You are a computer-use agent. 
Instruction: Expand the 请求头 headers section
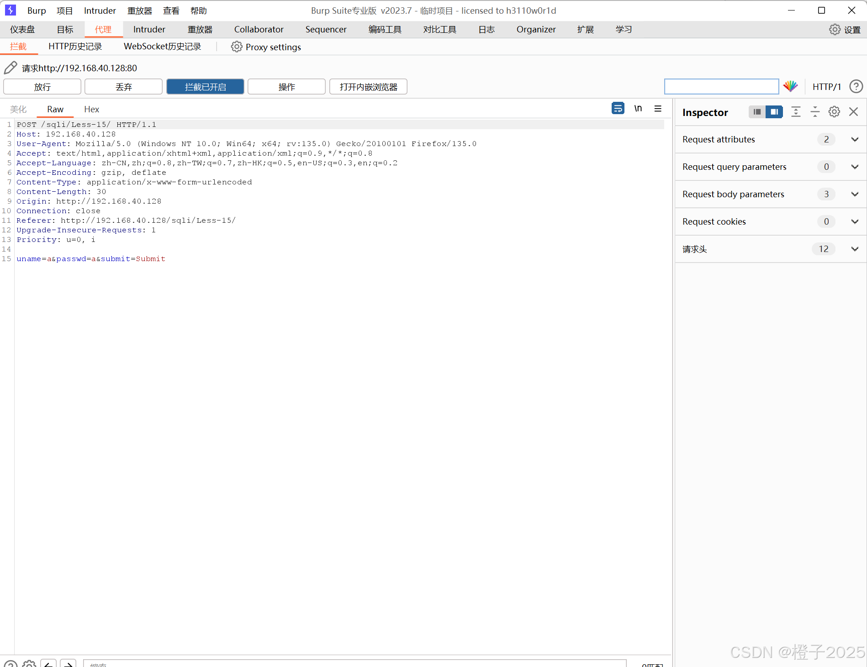[855, 249]
